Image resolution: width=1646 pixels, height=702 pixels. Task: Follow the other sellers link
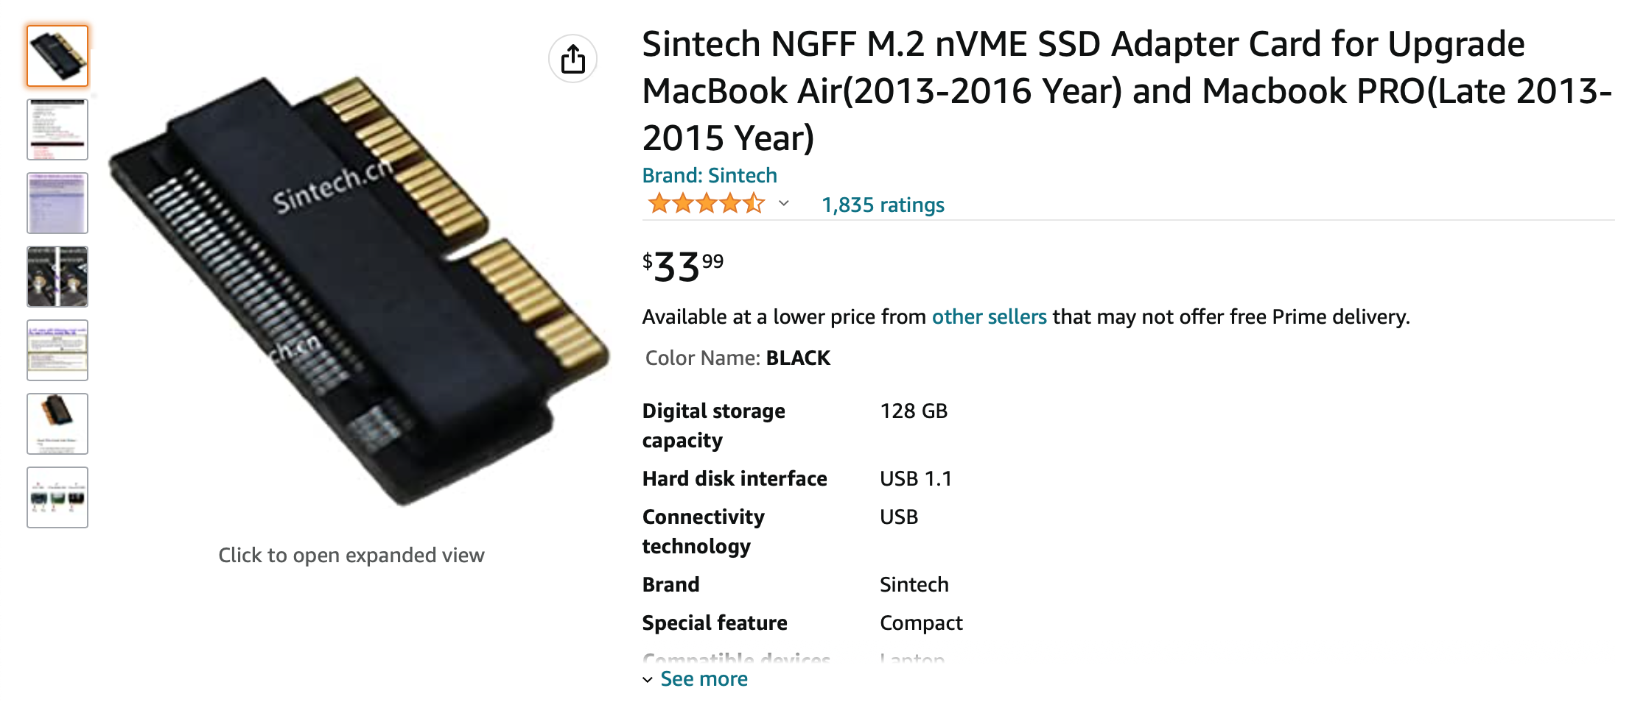[x=989, y=316]
